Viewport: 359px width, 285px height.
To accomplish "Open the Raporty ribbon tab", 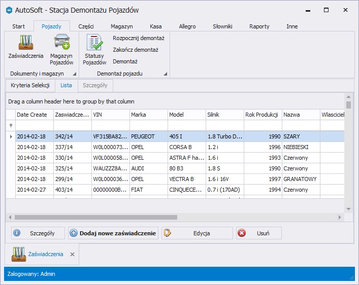I will click(x=259, y=26).
